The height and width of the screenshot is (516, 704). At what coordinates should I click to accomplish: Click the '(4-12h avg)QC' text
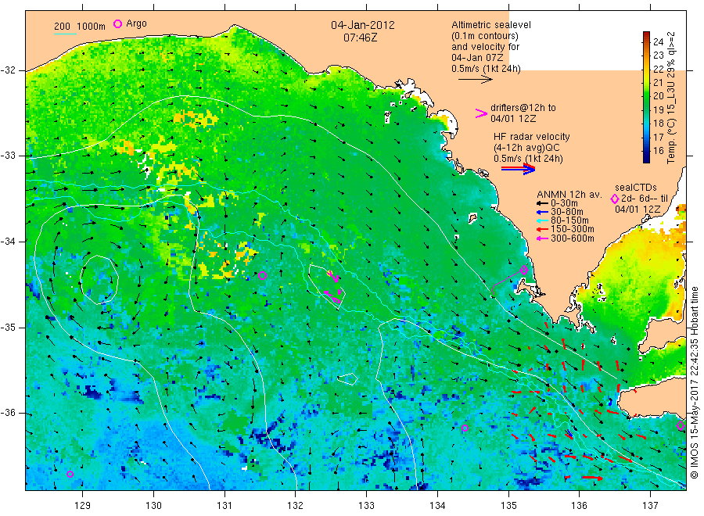pos(526,148)
